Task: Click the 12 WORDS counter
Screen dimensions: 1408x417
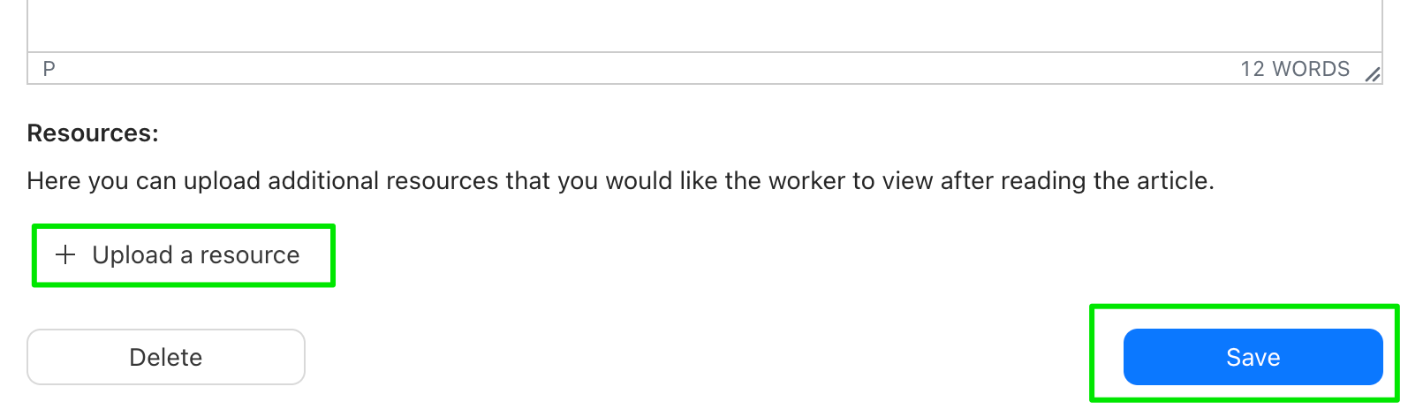Action: [1295, 69]
